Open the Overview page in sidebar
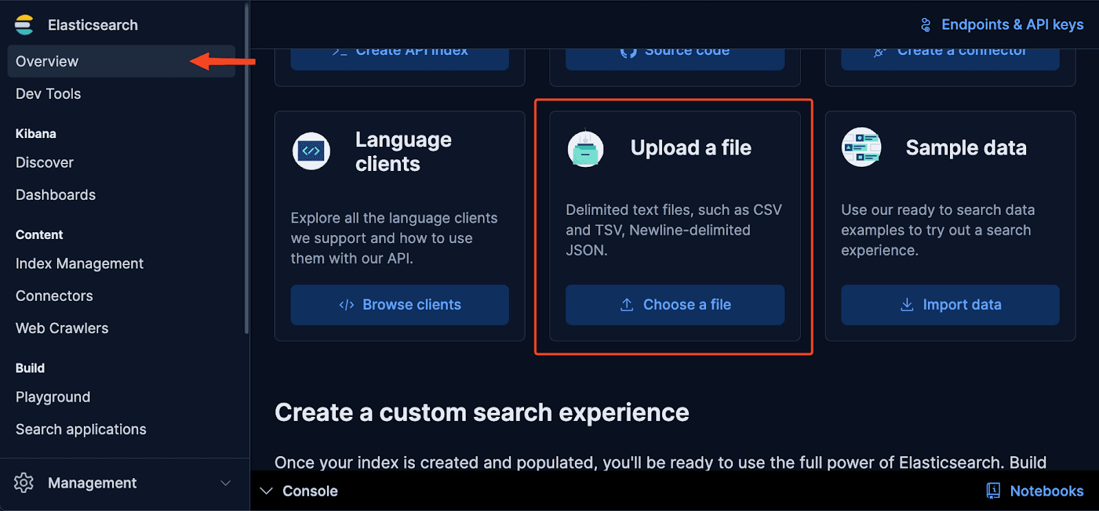Screen dimensions: 1099x511 coord(47,61)
